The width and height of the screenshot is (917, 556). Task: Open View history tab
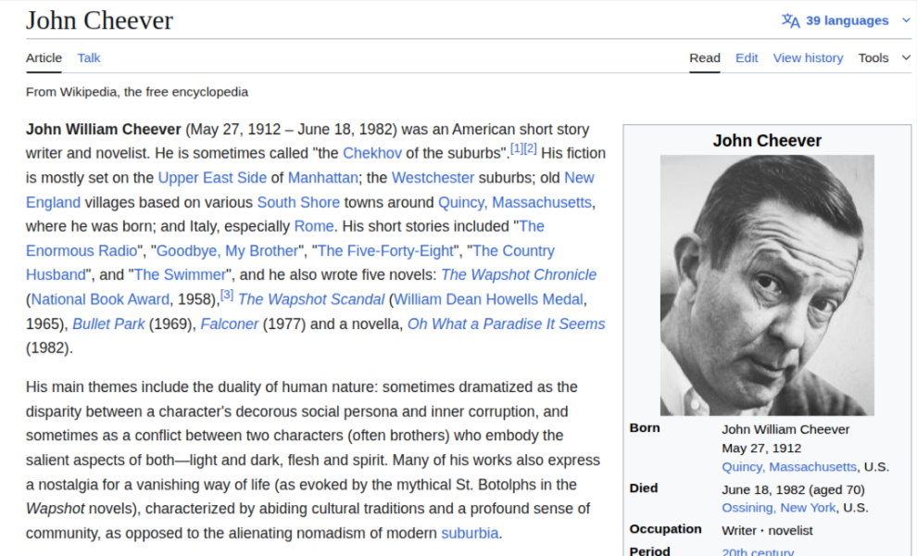808,57
